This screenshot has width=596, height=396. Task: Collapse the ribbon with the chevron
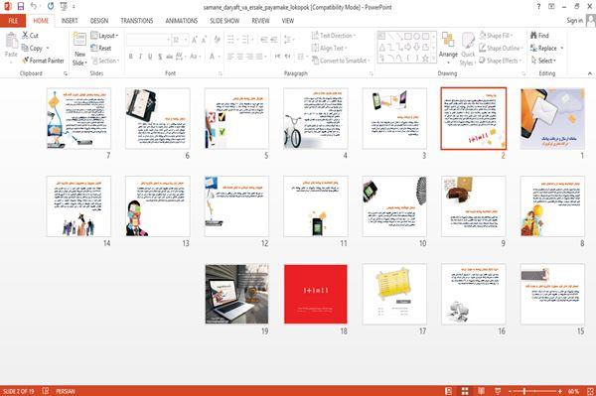click(x=589, y=73)
